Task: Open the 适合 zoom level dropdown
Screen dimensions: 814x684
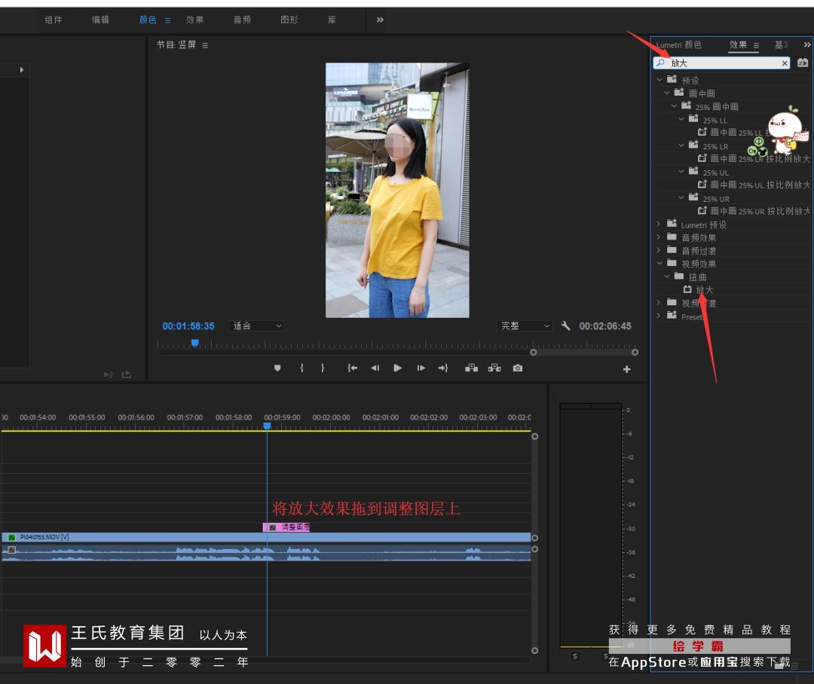Action: point(258,326)
